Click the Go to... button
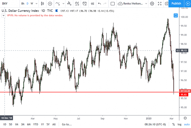 click(67, 124)
